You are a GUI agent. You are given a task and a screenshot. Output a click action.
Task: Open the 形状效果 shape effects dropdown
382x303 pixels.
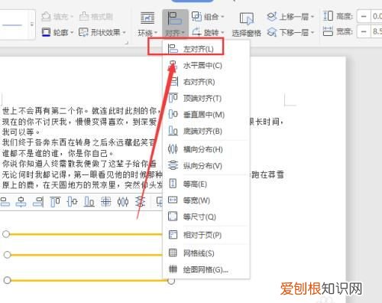(102, 32)
